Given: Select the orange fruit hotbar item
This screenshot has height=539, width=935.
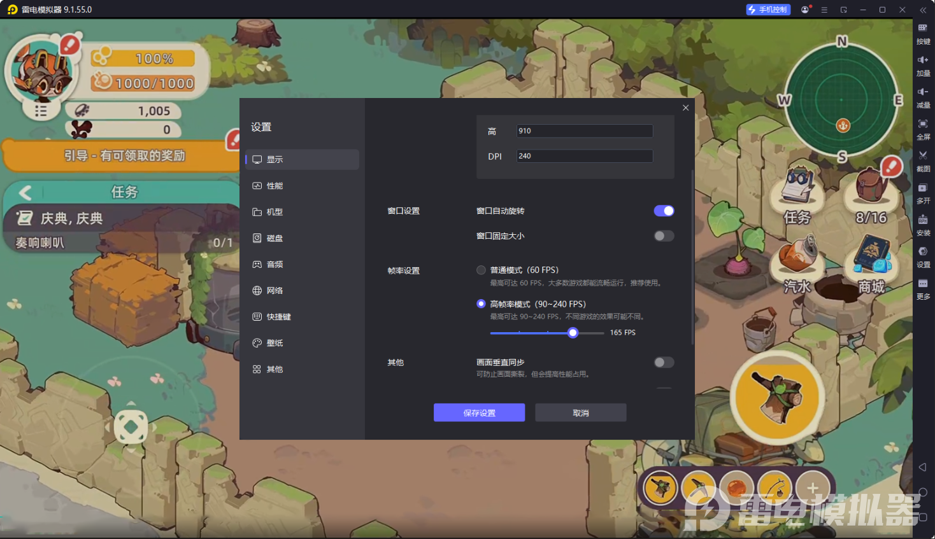Looking at the screenshot, I should pyautogui.click(x=737, y=488).
